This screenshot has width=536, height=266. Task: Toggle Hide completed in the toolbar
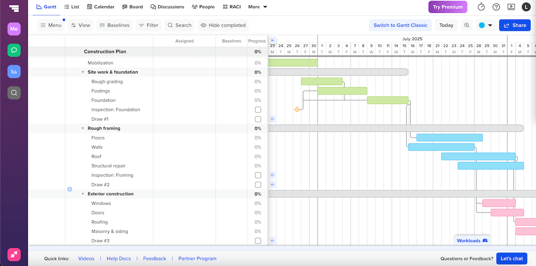222,25
